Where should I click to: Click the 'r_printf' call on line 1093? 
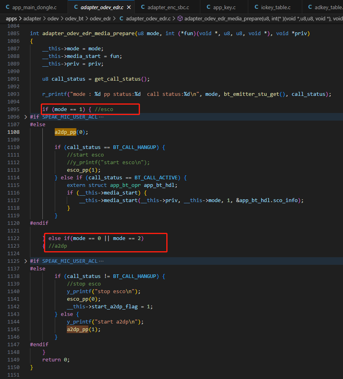[x=54, y=94]
